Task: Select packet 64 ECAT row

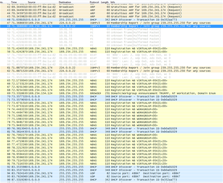Action: [111, 77]
